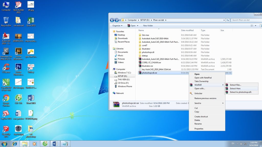This screenshot has height=147, width=262.
Task: Select THU VIEN (E:) drive in sidebar
Action: [x=124, y=80]
